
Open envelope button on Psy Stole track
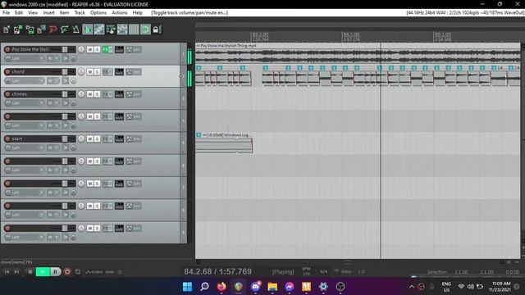[x=130, y=49]
